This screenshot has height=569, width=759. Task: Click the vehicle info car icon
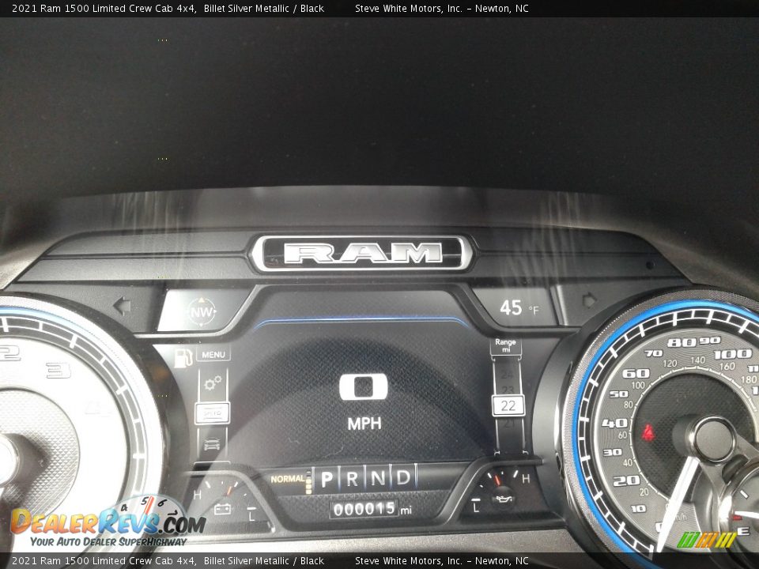[x=212, y=445]
